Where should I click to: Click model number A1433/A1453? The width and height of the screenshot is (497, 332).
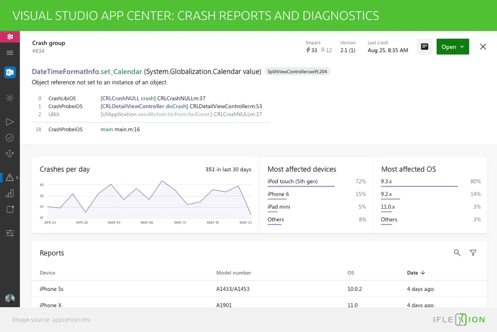233,289
